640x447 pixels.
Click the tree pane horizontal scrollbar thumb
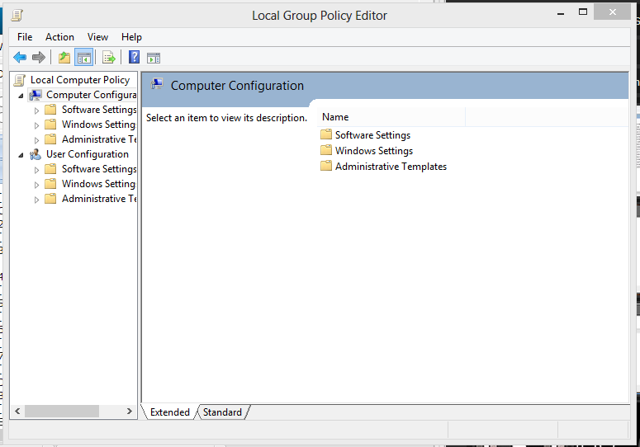(x=62, y=412)
